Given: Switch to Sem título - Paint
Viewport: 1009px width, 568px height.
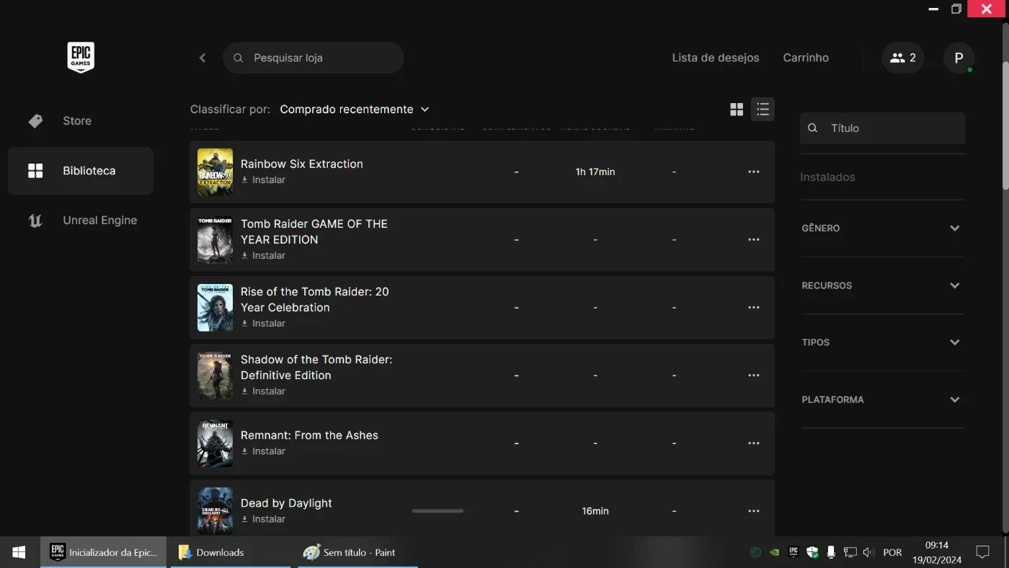Looking at the screenshot, I should pyautogui.click(x=358, y=553).
